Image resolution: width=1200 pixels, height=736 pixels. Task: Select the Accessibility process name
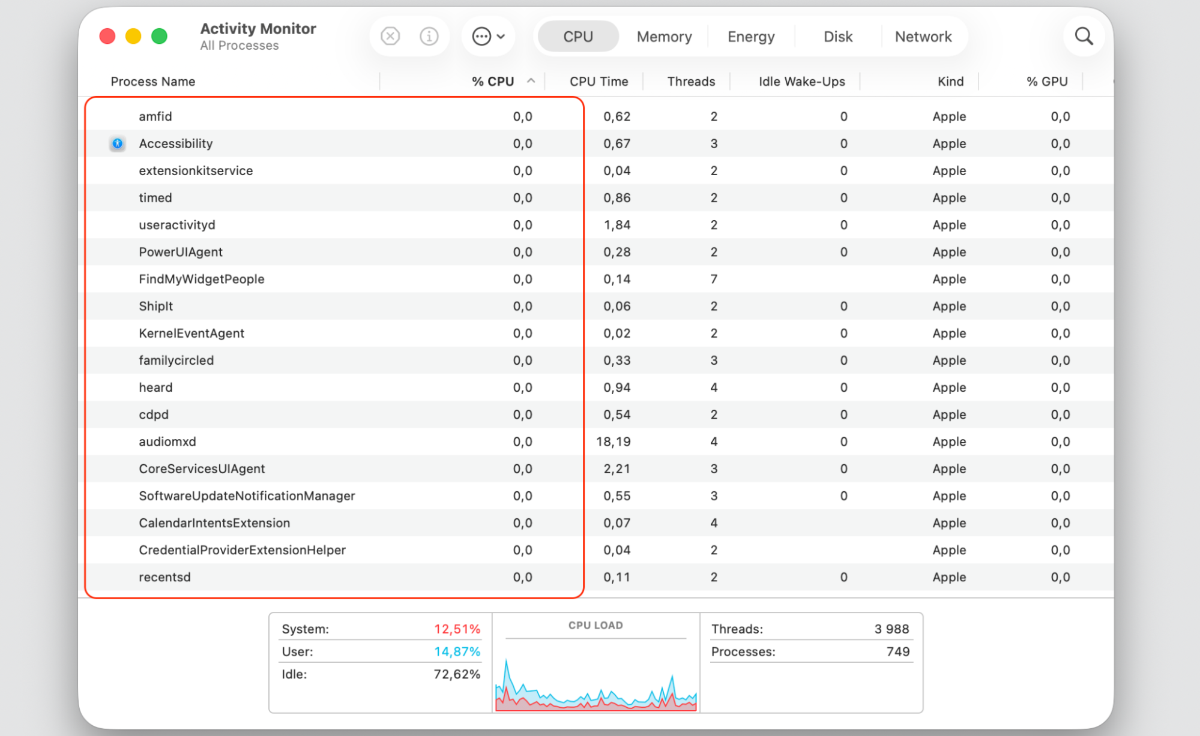tap(176, 143)
